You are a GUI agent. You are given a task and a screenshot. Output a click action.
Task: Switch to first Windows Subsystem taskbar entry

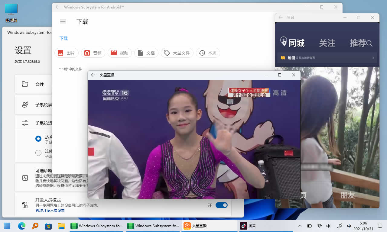(96, 226)
